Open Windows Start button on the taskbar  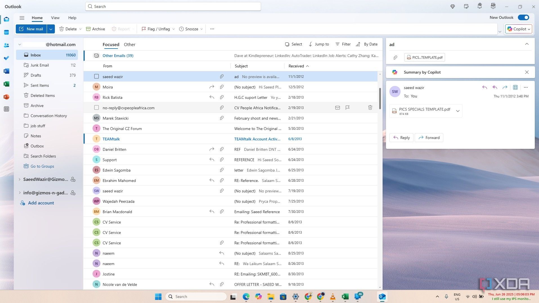point(158,297)
